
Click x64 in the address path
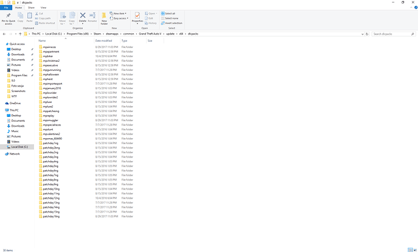coord(181,34)
